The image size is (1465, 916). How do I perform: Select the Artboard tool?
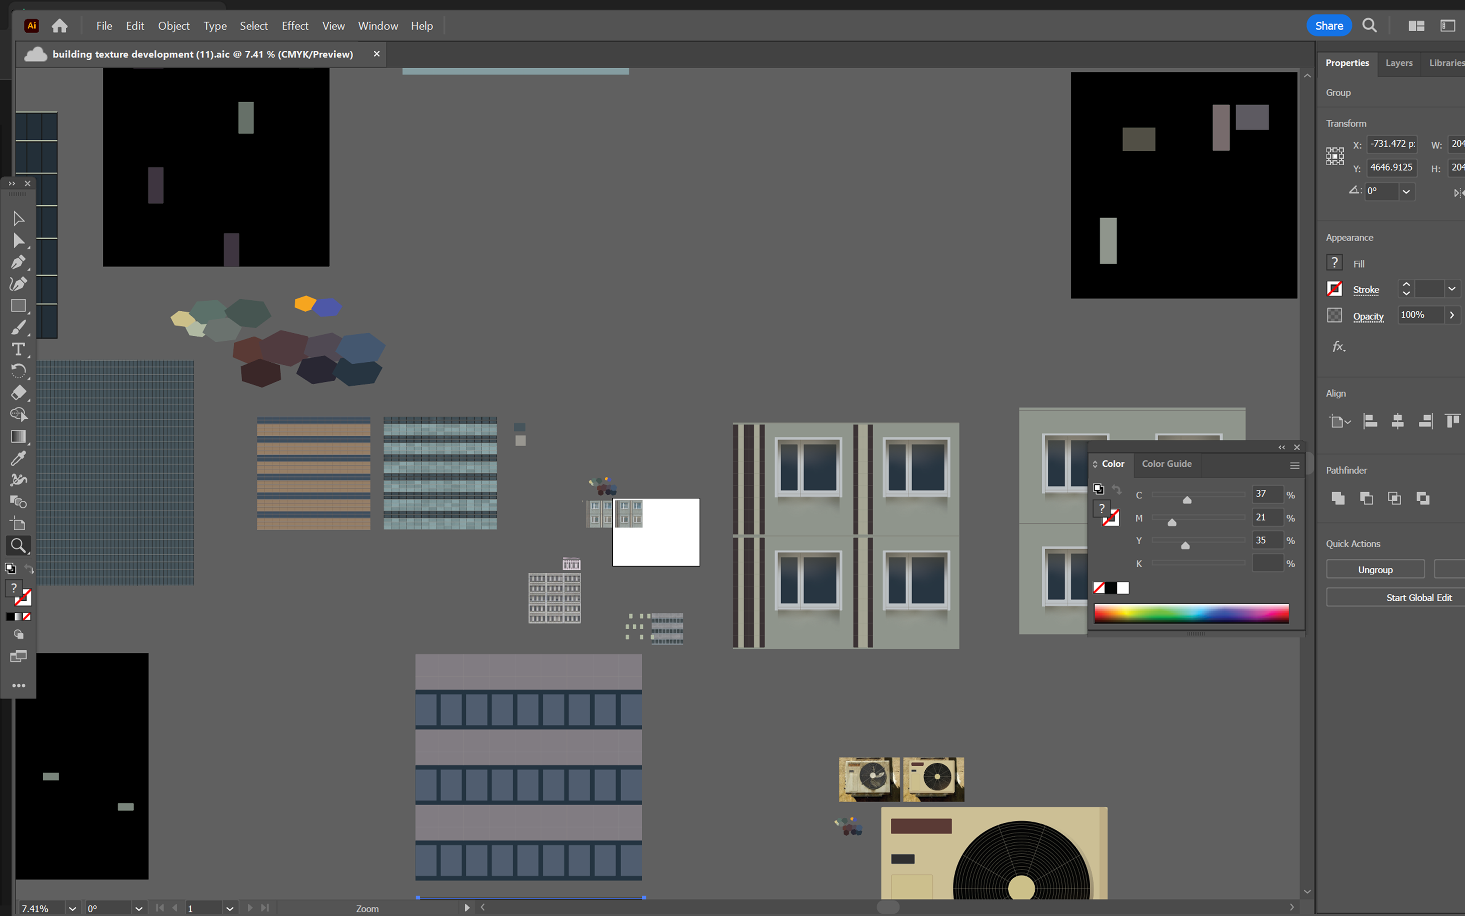click(18, 523)
